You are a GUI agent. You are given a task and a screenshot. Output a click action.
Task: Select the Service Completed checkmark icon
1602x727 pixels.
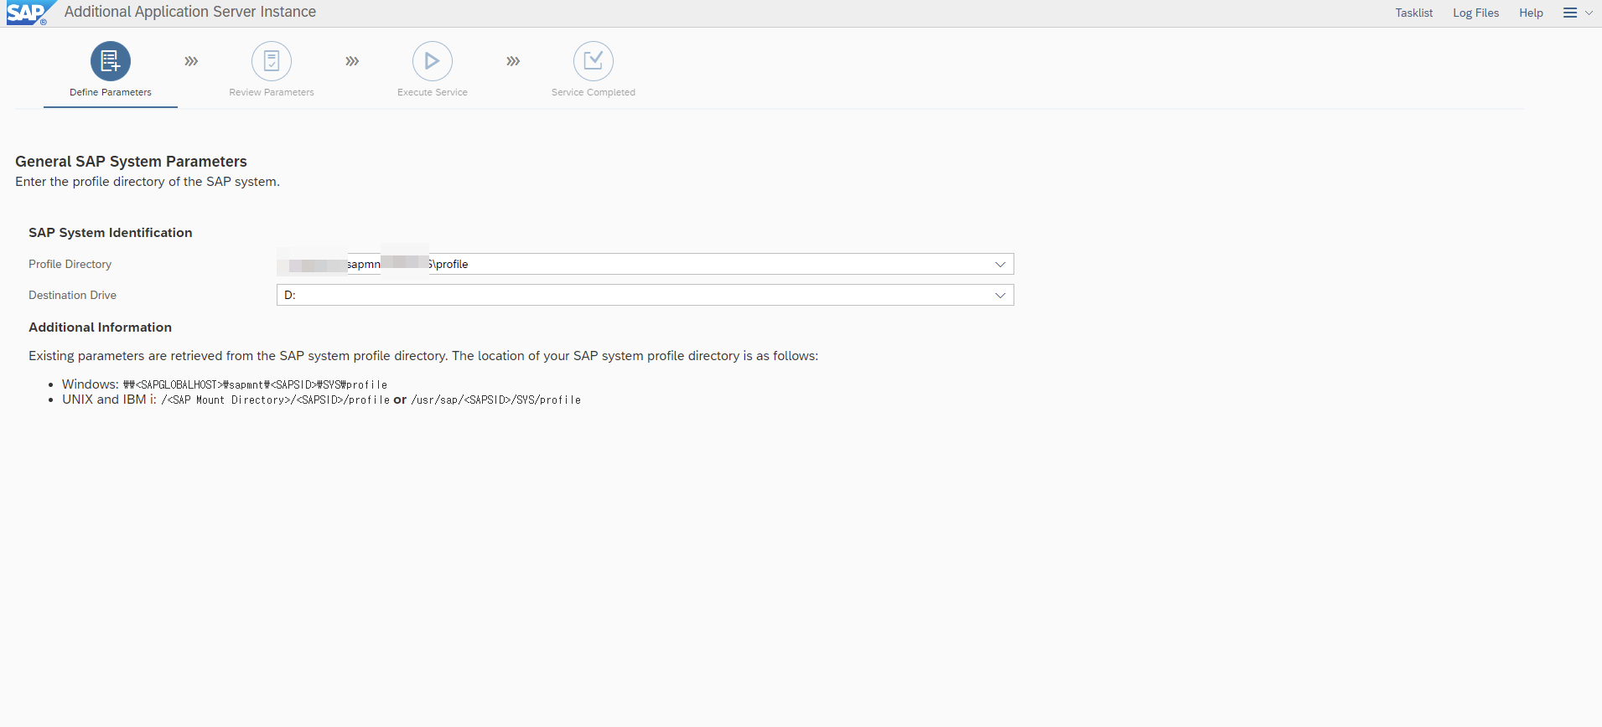tap(594, 61)
